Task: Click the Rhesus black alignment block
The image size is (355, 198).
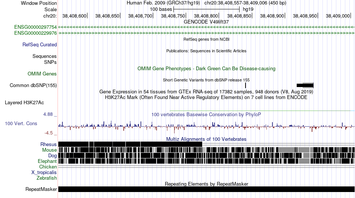Action: pos(130,144)
